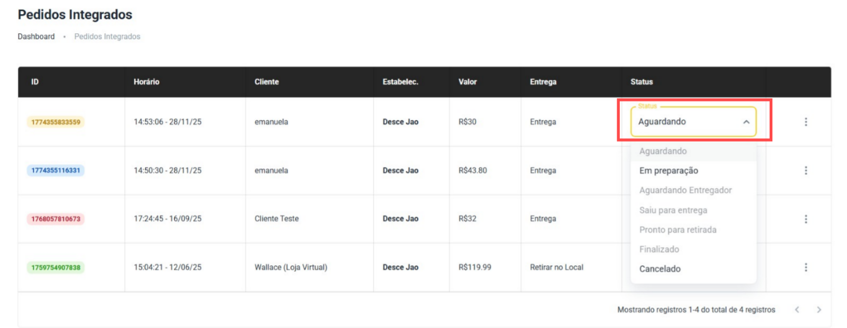847x328 pixels.
Task: Open options menu for order 1774355833559
Action: tap(806, 122)
